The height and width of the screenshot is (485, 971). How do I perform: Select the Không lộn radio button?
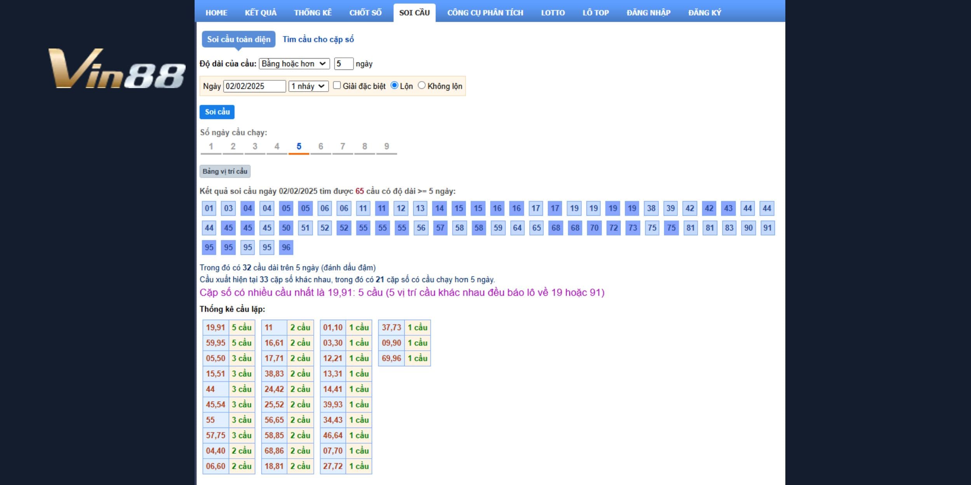pyautogui.click(x=421, y=85)
